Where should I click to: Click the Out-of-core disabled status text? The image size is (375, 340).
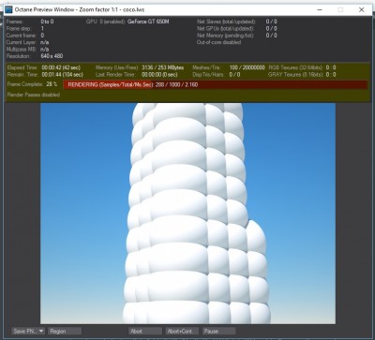click(x=218, y=42)
